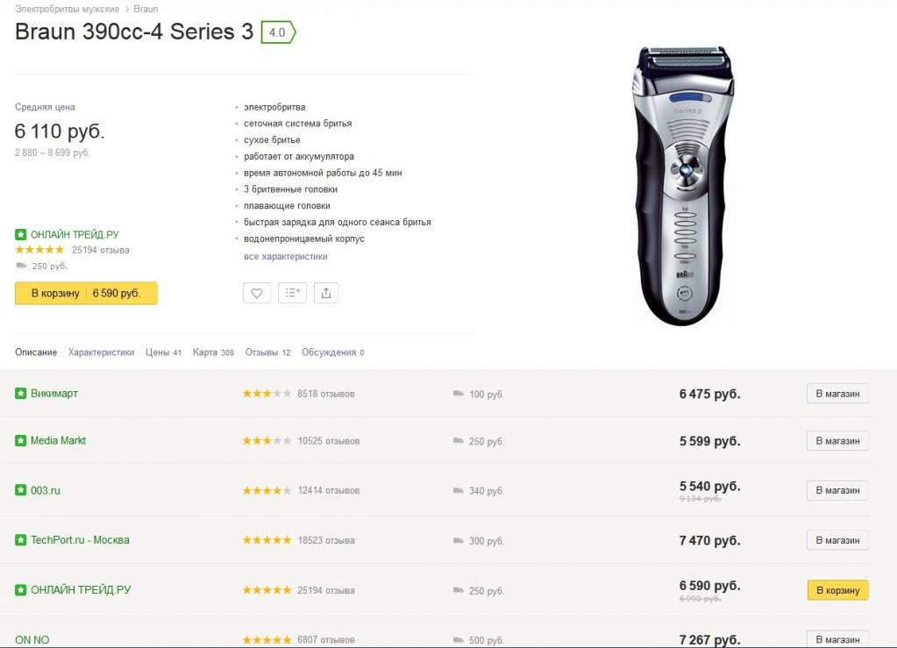Add the ОНЛАЙН ТРЕЙД.РУ row offer to cart
Image resolution: width=897 pixels, height=648 pixels.
[837, 590]
